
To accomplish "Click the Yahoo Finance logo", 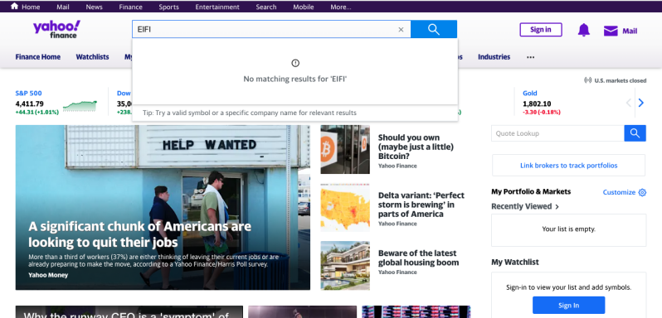I will 56,29.
